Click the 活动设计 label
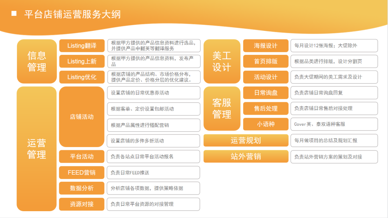The image size is (388, 218). tap(265, 77)
